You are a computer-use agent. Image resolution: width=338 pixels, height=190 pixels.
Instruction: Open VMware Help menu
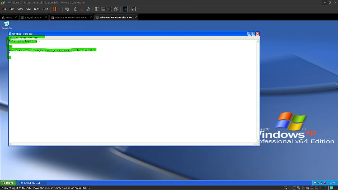click(45, 9)
